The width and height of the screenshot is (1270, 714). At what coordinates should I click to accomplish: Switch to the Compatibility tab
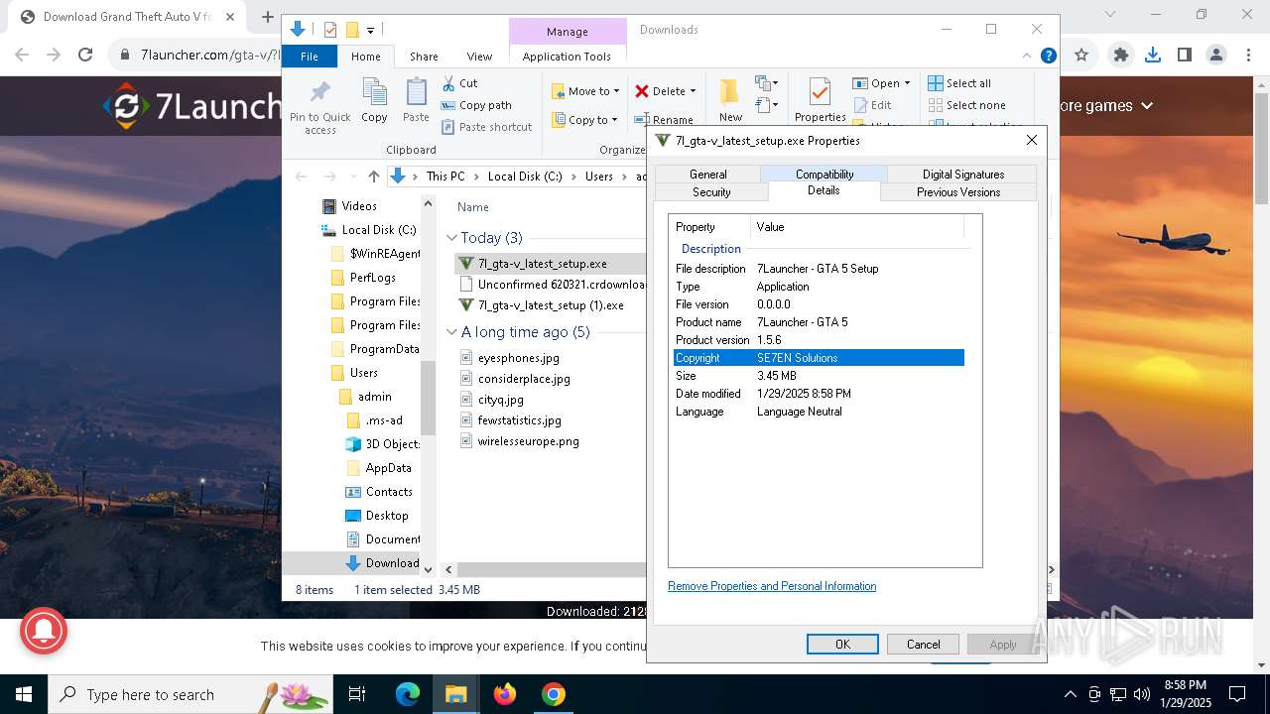pos(825,175)
